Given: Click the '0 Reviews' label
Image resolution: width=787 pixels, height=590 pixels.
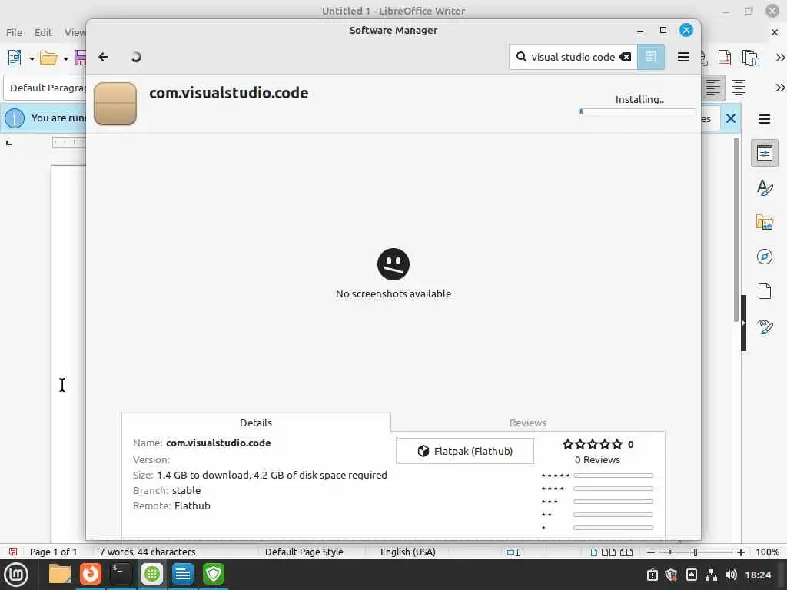Looking at the screenshot, I should [x=597, y=459].
